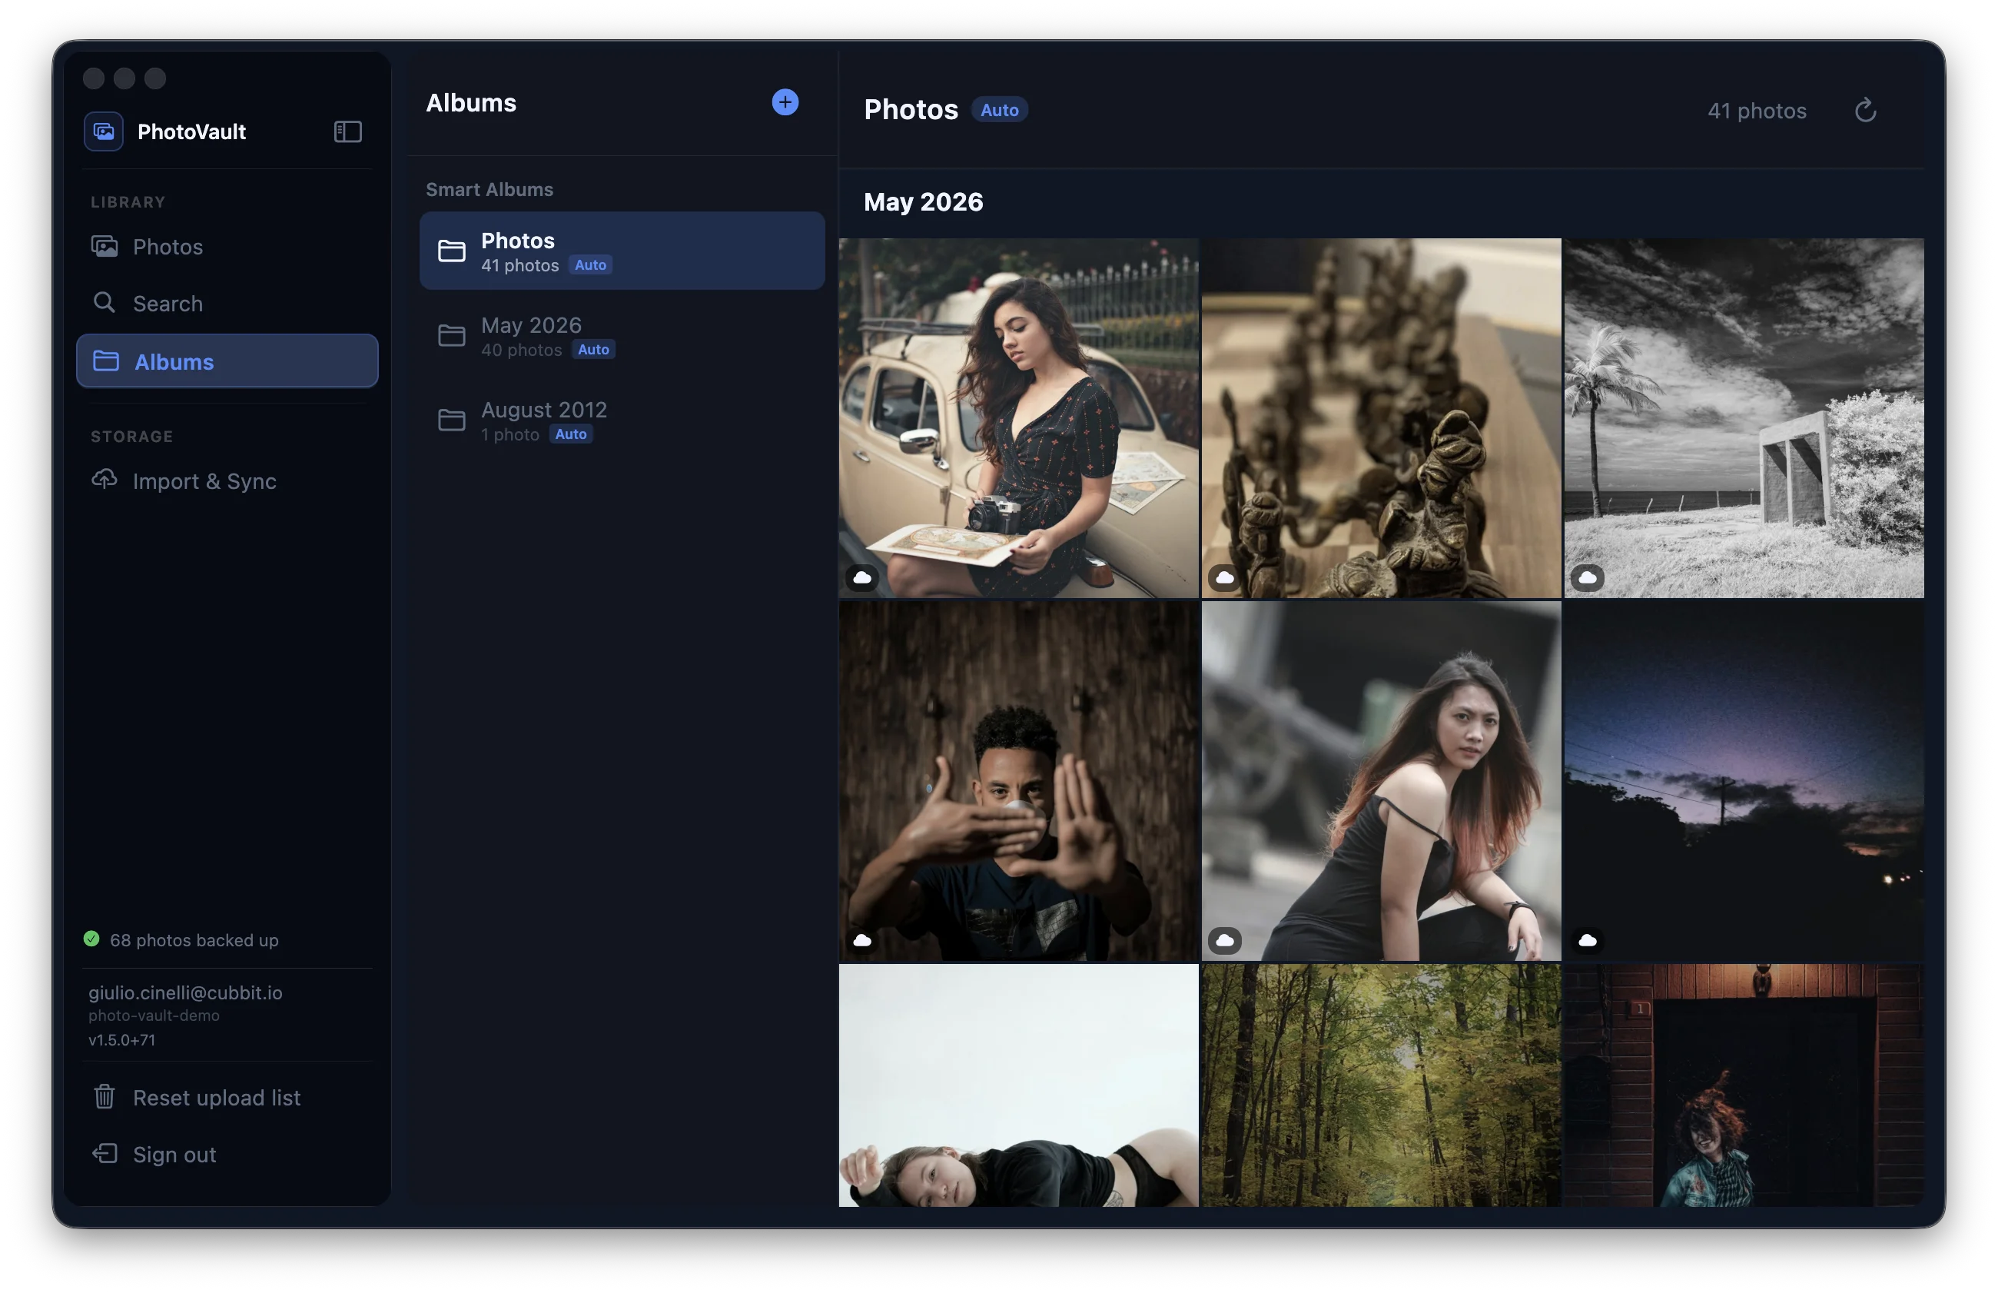1998x1293 pixels.
Task: Click the Photos library icon in sidebar
Action: 104,246
